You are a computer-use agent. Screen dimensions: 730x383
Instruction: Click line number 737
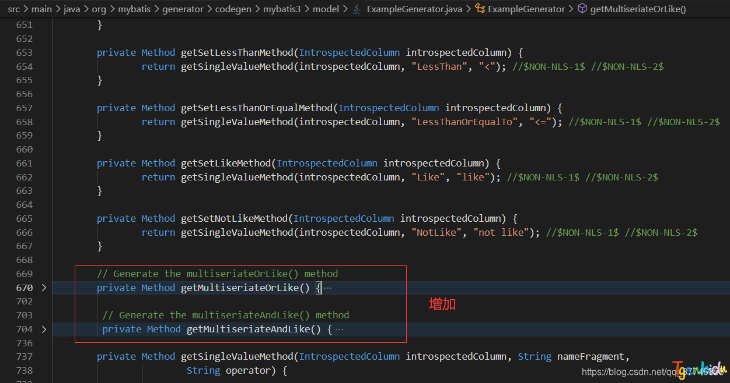[25, 356]
